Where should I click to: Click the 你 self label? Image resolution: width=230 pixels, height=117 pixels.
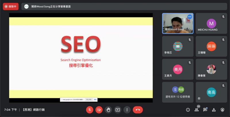[199, 99]
